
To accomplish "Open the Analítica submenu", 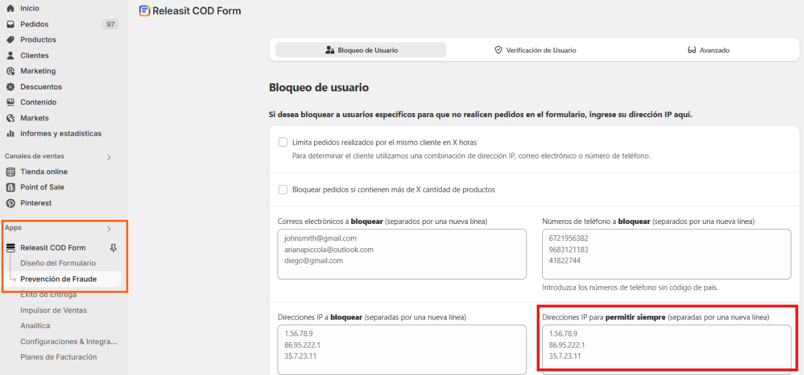I will point(35,326).
